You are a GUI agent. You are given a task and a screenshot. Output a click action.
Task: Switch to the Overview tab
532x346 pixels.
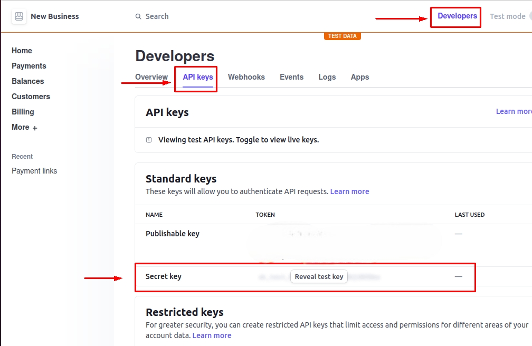pos(151,77)
